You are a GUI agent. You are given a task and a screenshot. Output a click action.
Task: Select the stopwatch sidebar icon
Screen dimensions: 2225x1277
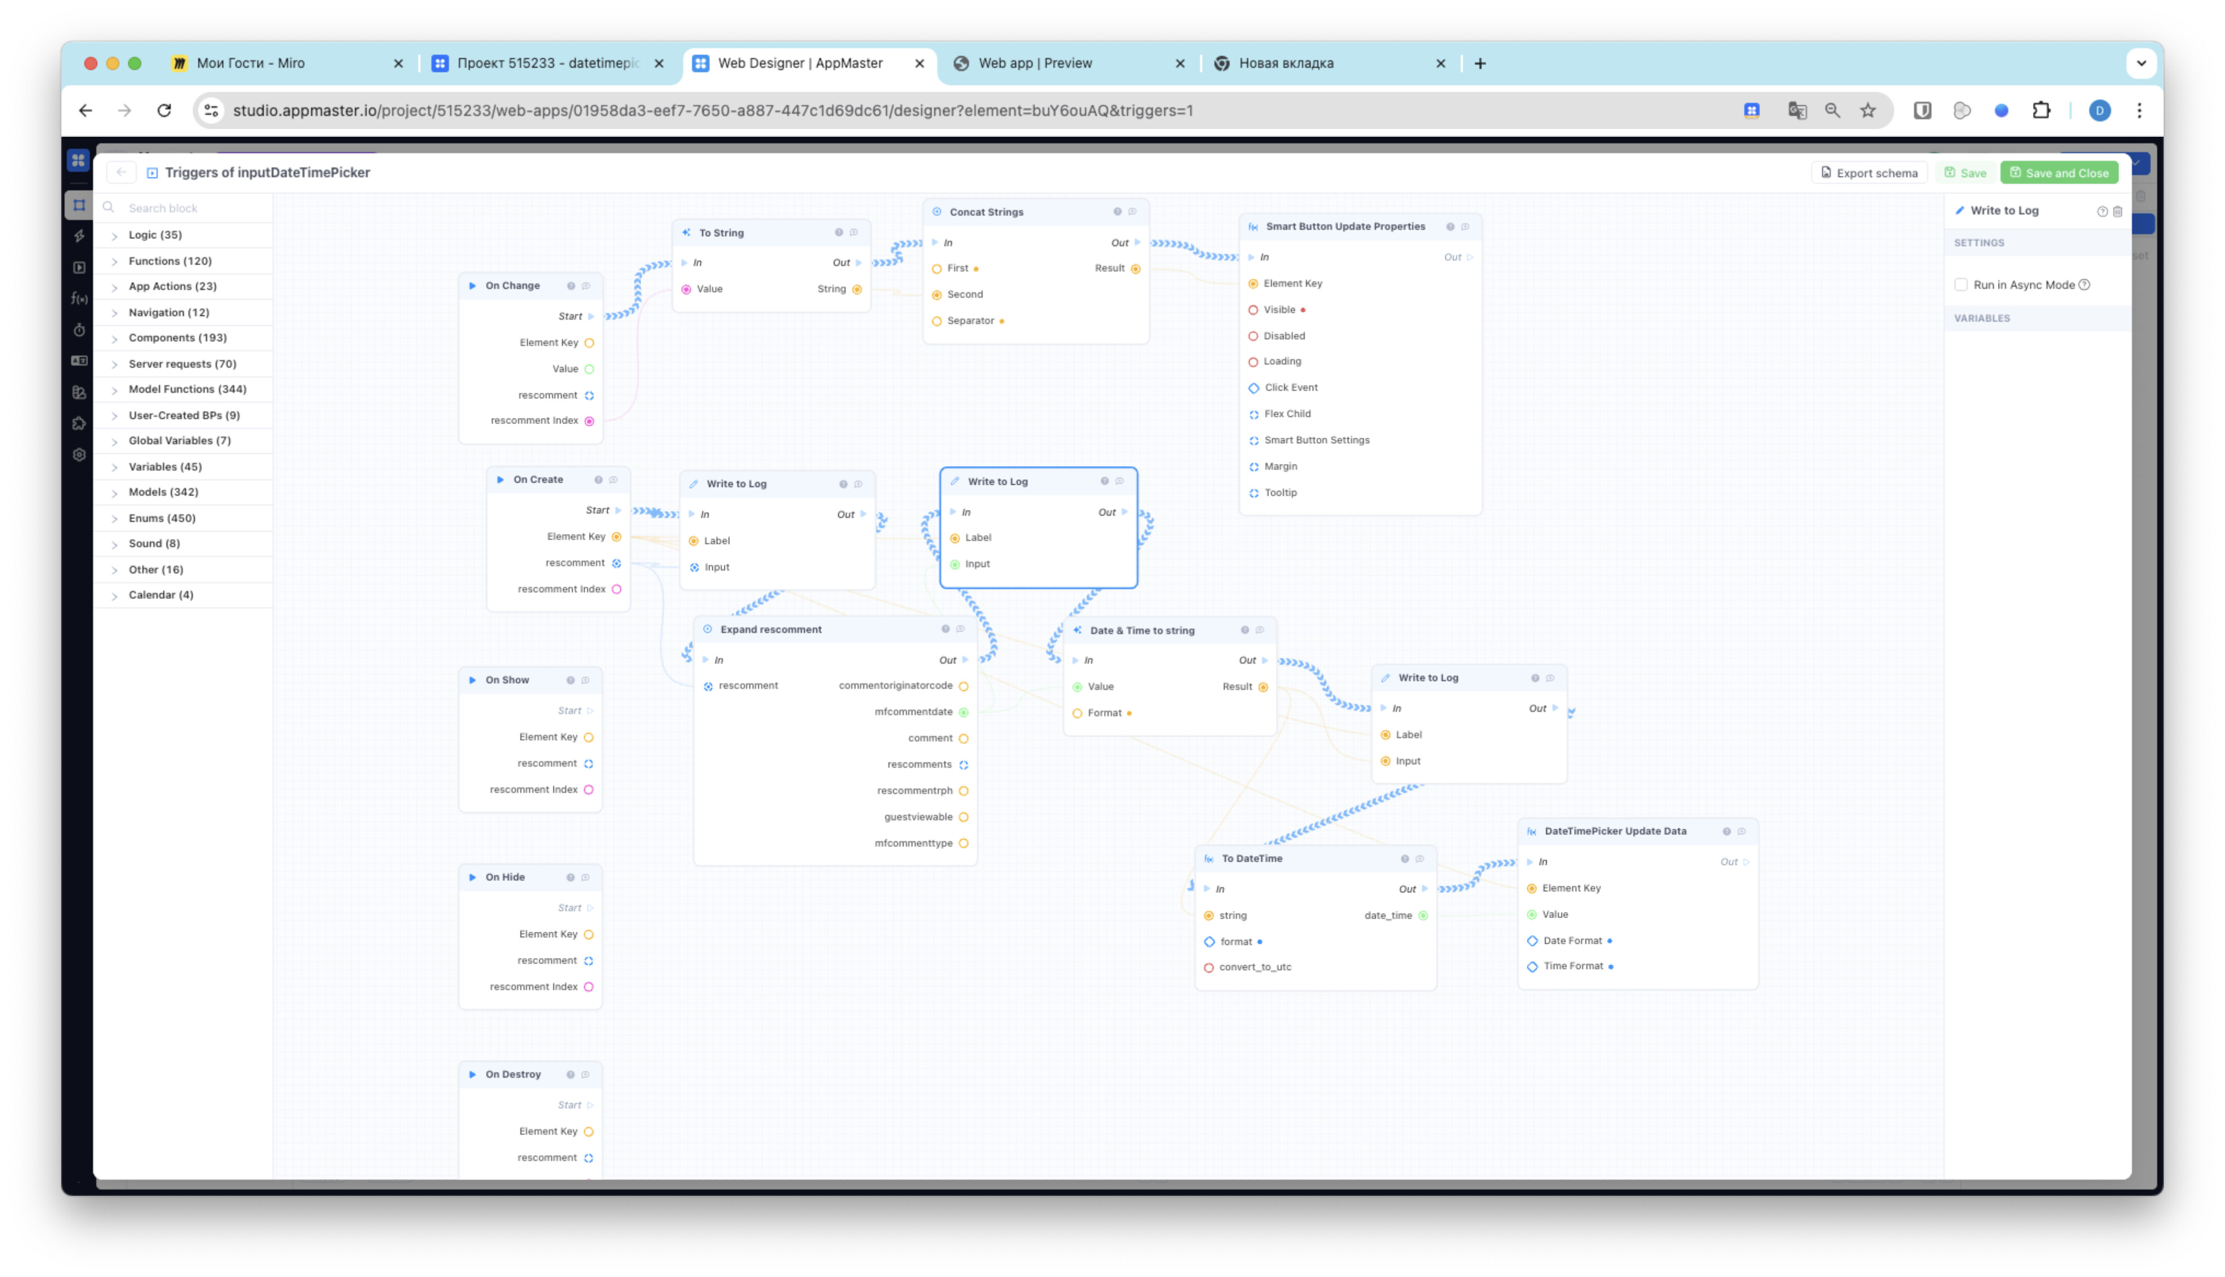79,330
